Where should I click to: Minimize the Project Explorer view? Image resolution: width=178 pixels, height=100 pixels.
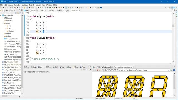20,10
